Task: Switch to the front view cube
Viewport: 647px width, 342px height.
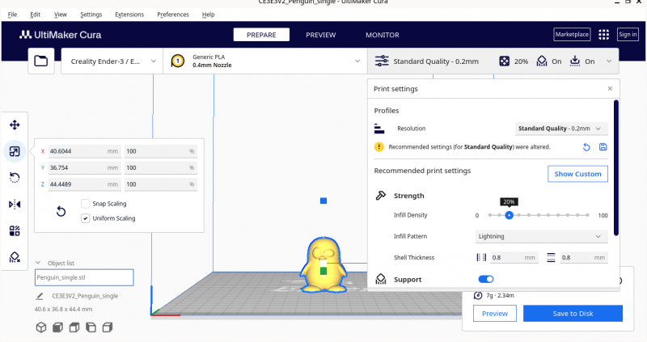Action: 57,327
